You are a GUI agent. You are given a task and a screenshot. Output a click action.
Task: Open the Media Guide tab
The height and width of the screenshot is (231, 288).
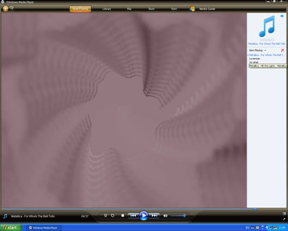click(207, 9)
